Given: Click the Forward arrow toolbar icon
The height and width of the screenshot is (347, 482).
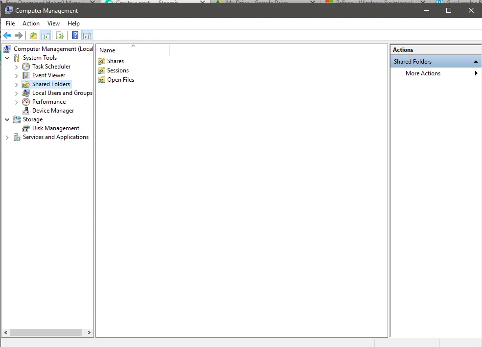Looking at the screenshot, I should coord(19,36).
